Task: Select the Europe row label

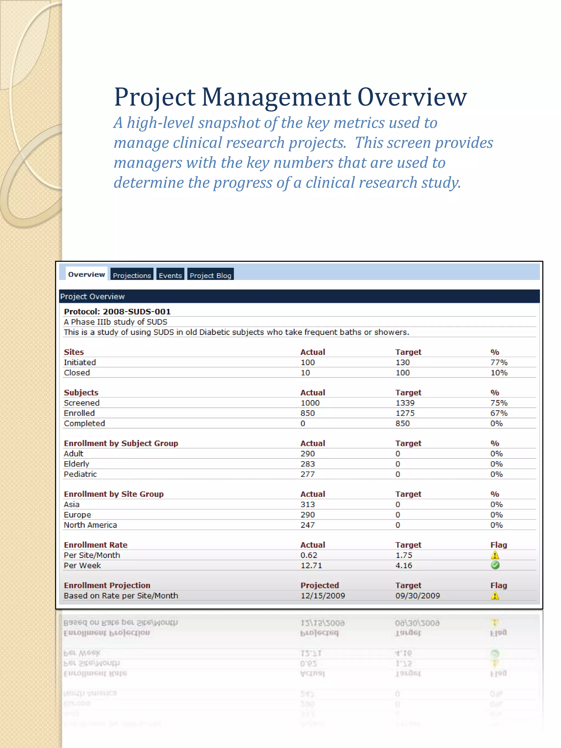Action: 78,515
